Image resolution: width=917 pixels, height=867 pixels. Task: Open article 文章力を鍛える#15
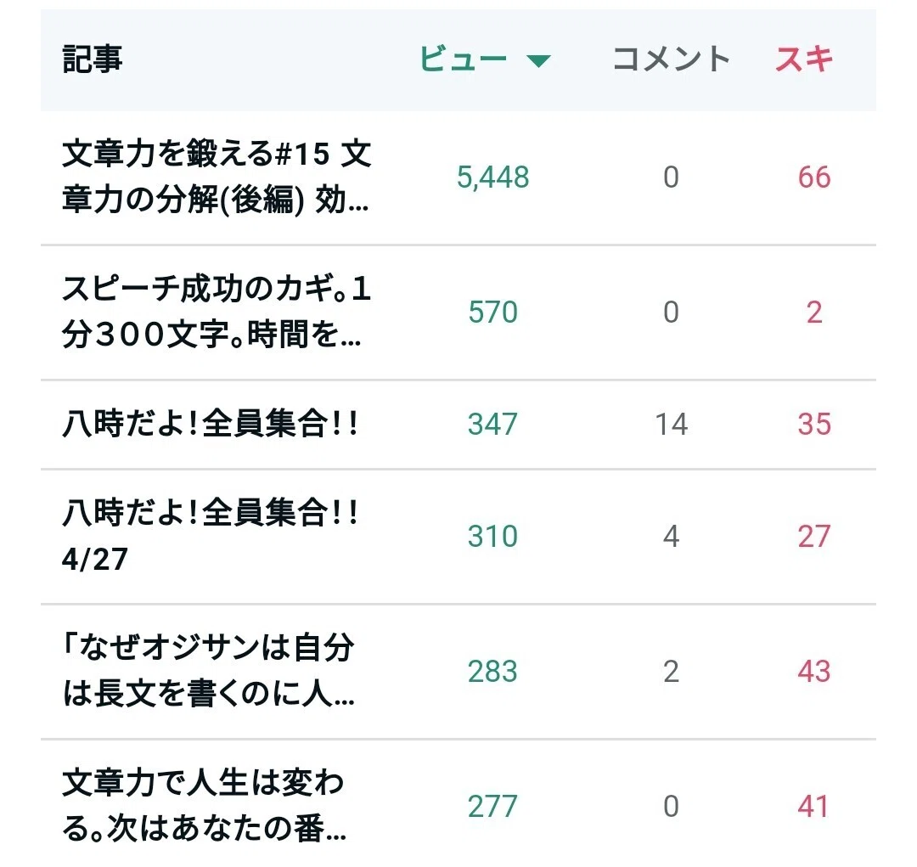click(x=217, y=177)
